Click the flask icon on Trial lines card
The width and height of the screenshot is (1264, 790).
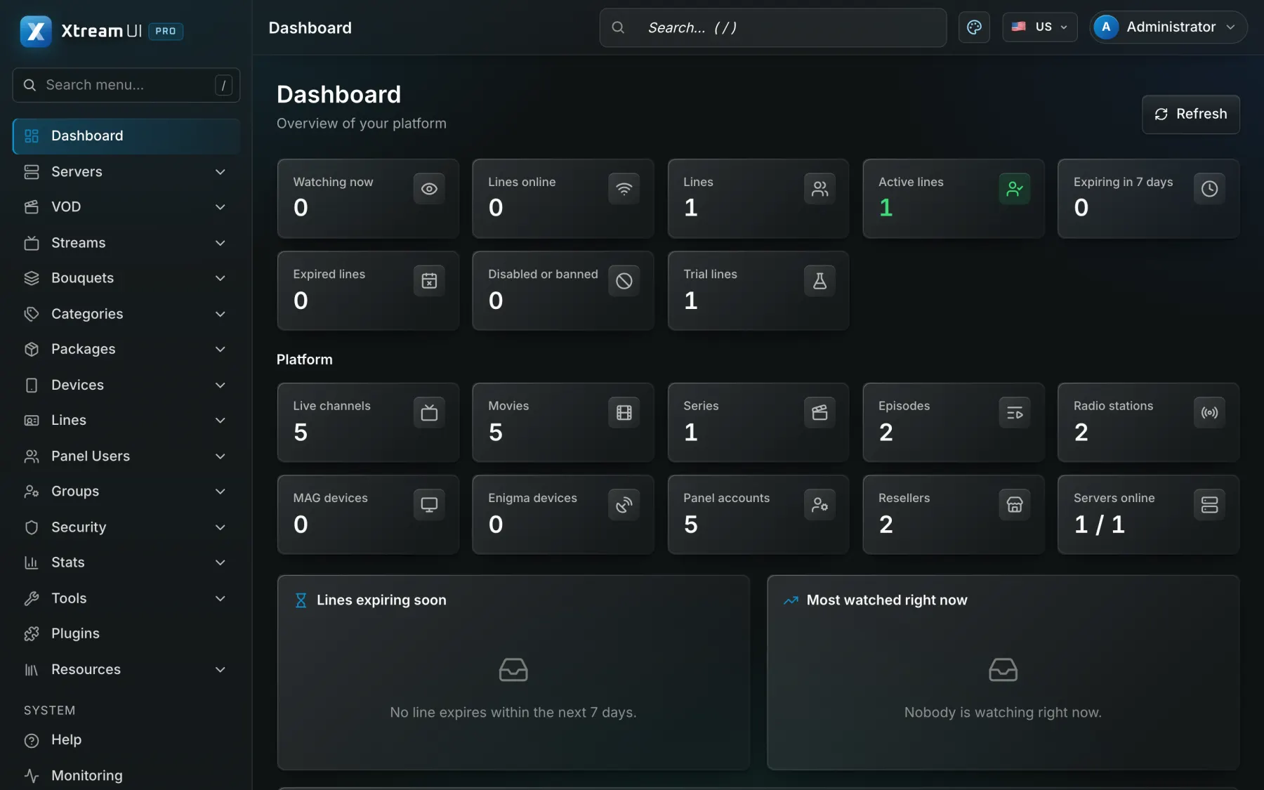tap(819, 281)
